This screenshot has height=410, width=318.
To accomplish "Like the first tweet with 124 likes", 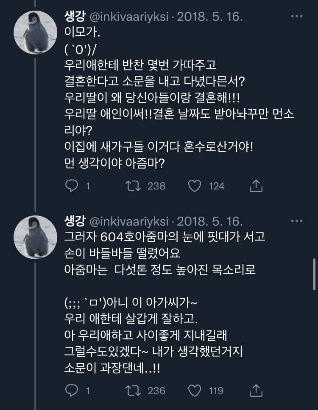I will tap(195, 186).
